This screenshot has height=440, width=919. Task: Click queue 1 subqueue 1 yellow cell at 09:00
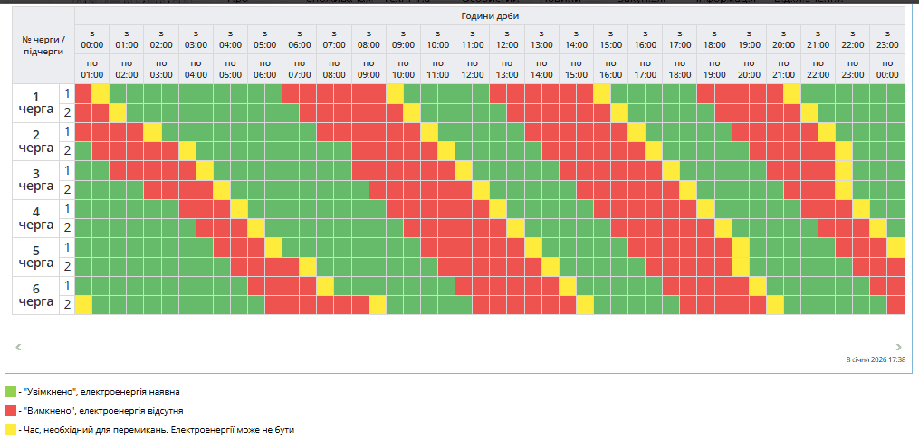(x=395, y=93)
